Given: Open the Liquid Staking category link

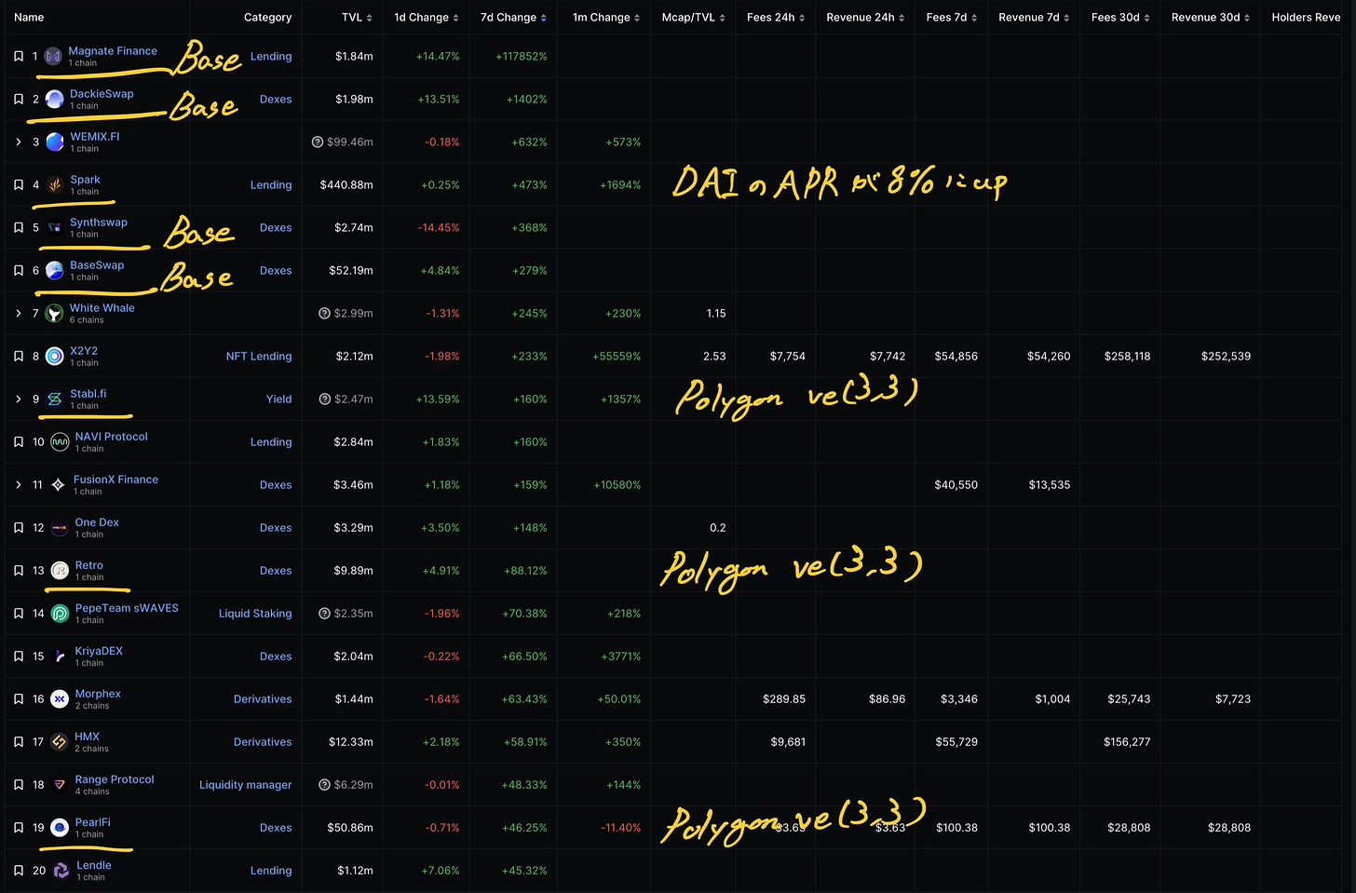Looking at the screenshot, I should pyautogui.click(x=255, y=614).
